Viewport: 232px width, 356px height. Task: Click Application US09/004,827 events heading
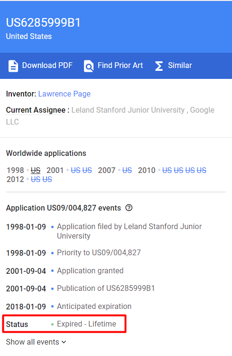(x=64, y=208)
